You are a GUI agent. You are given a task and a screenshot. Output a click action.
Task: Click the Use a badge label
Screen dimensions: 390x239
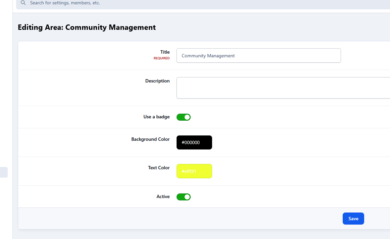156,117
